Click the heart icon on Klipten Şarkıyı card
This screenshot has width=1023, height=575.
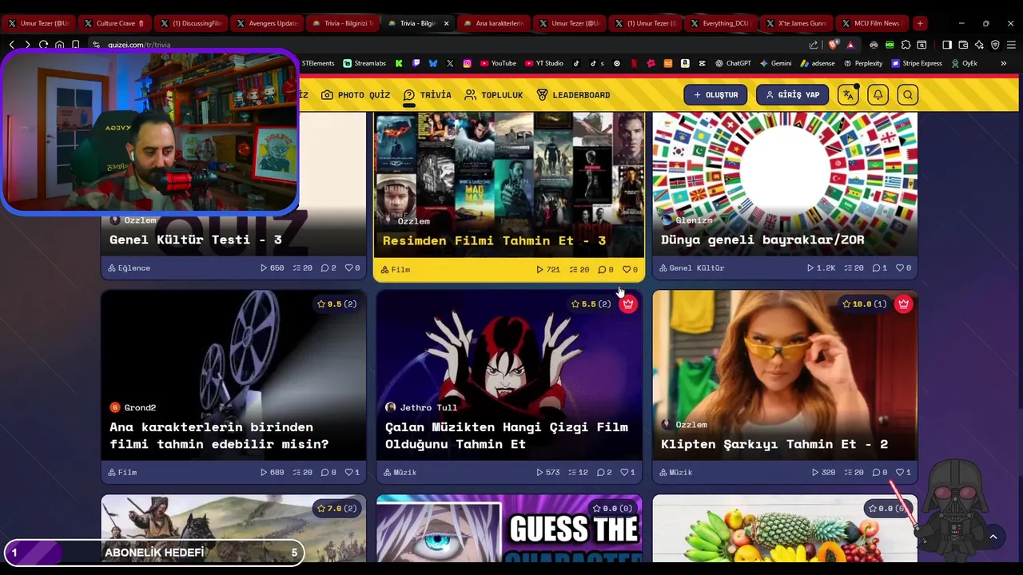900,473
